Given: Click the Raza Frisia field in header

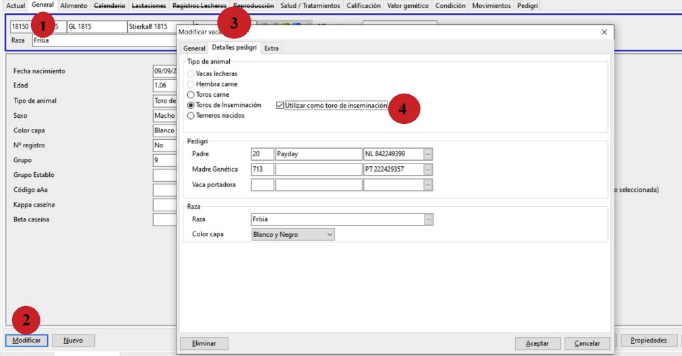Looking at the screenshot, I should 104,40.
